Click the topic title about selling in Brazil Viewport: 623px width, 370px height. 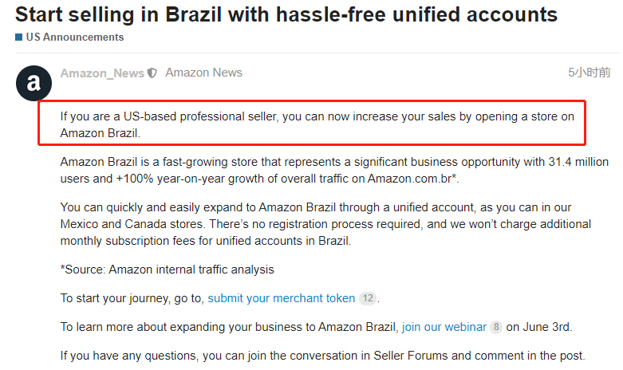pyautogui.click(x=286, y=14)
